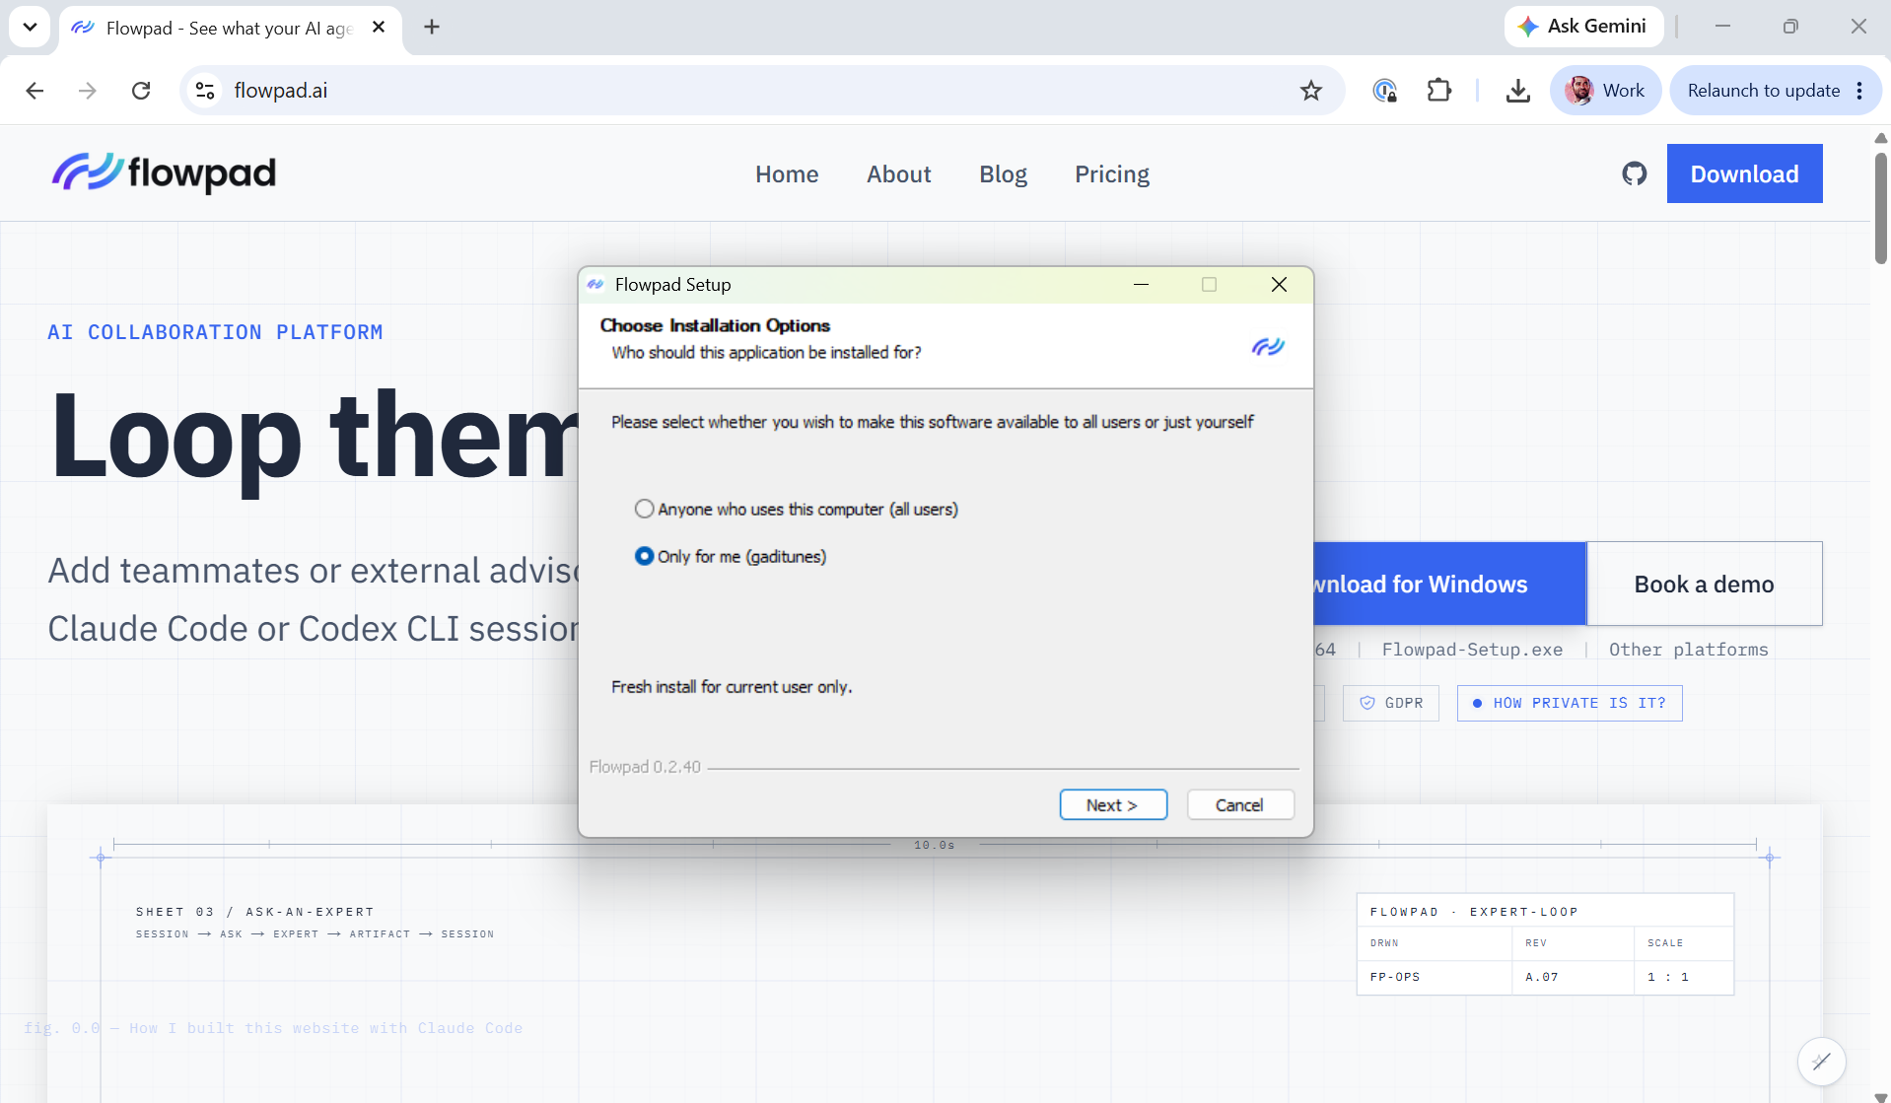
Task: Click HOW PRIVATE IS IT? badge
Action: (1570, 703)
